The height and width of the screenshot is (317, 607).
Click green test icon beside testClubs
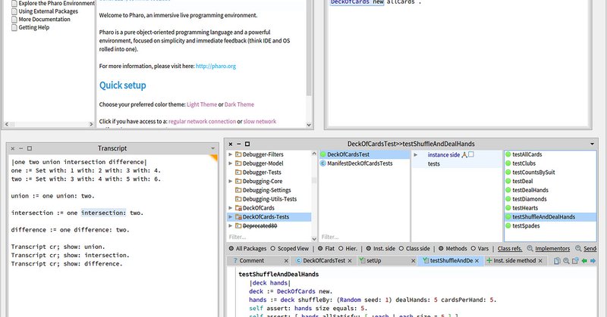pyautogui.click(x=508, y=163)
